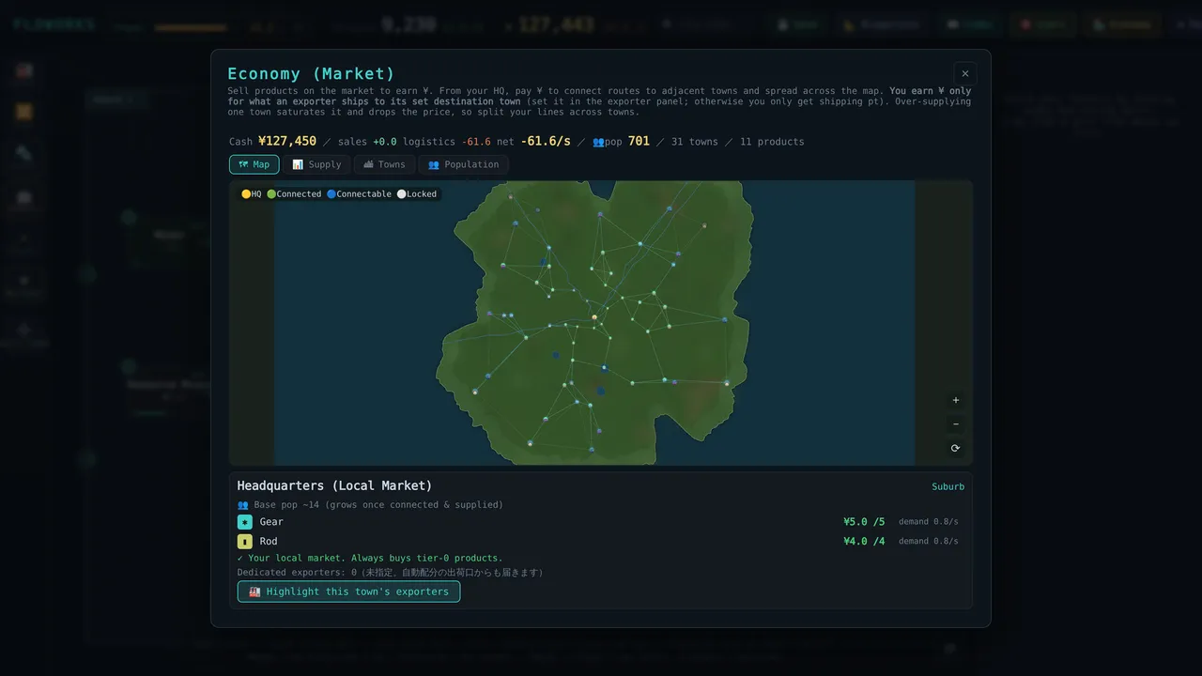
Task: Click the net -61.6/s value
Action: coord(546,141)
